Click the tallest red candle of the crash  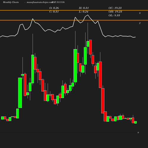100,75
